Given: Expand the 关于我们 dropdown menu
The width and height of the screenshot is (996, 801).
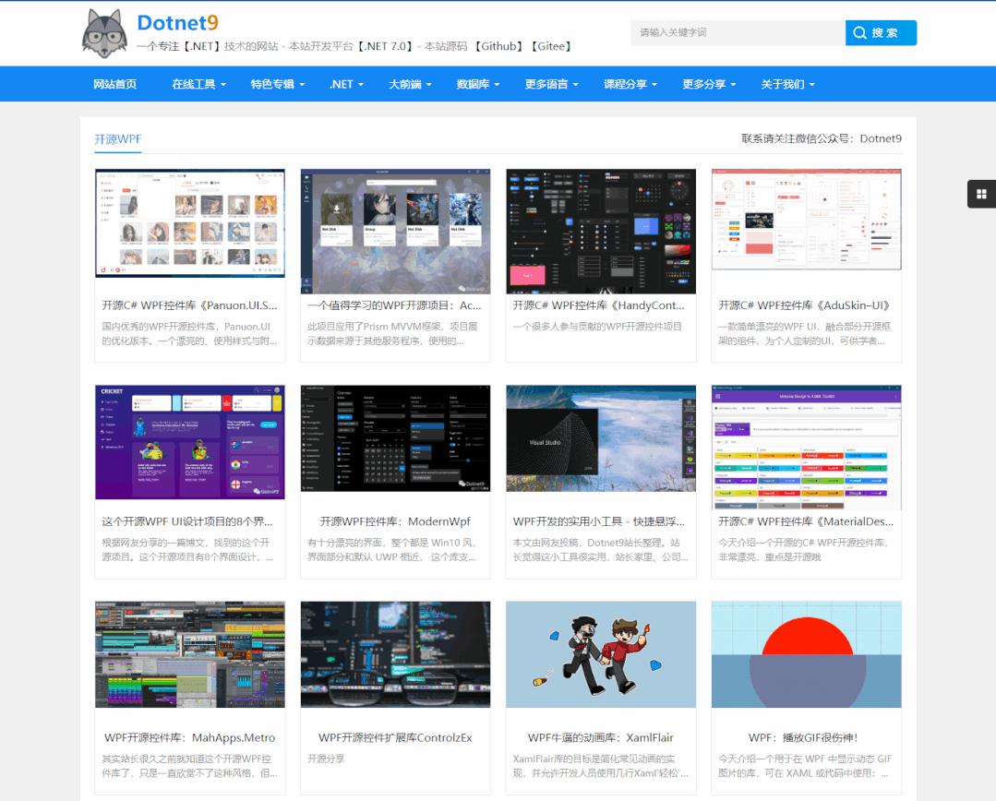Looking at the screenshot, I should [787, 84].
